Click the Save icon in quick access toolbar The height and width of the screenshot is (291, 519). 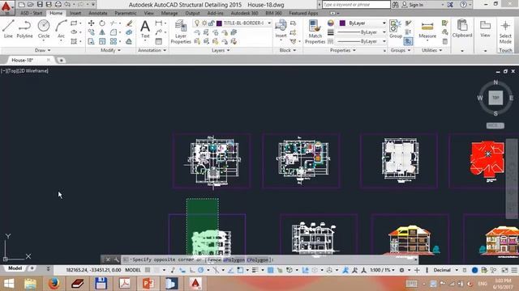click(x=40, y=5)
